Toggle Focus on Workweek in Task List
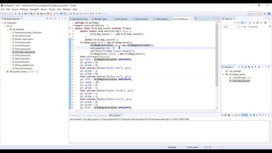 pos(249,23)
